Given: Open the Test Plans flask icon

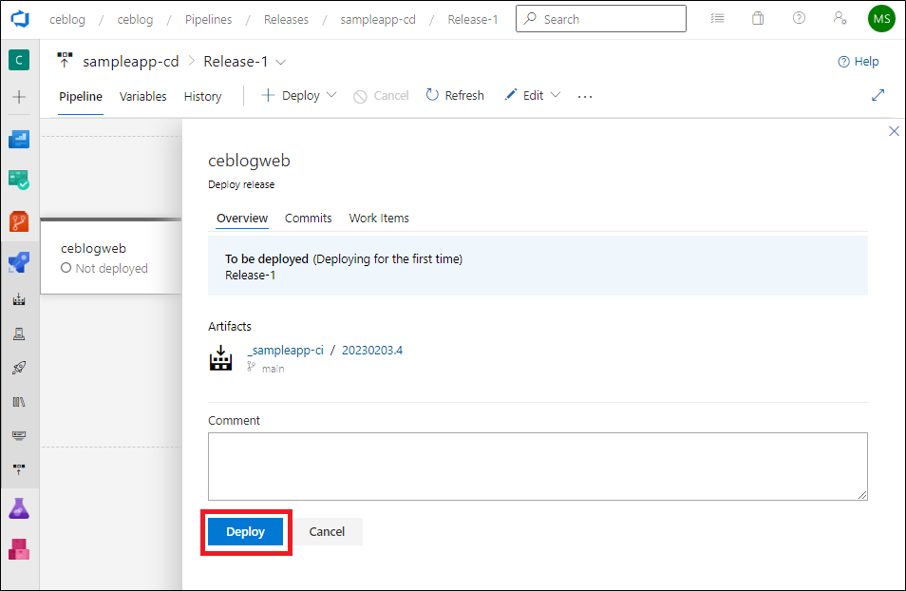Looking at the screenshot, I should [x=19, y=508].
